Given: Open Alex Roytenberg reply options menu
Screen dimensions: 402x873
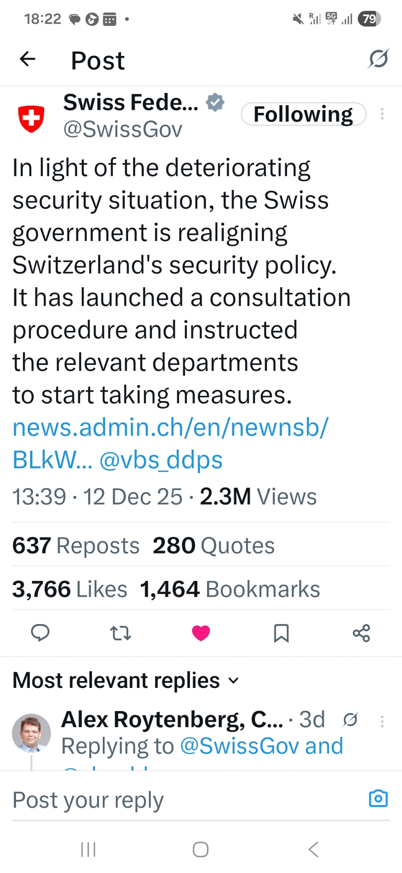Looking at the screenshot, I should click(x=382, y=721).
